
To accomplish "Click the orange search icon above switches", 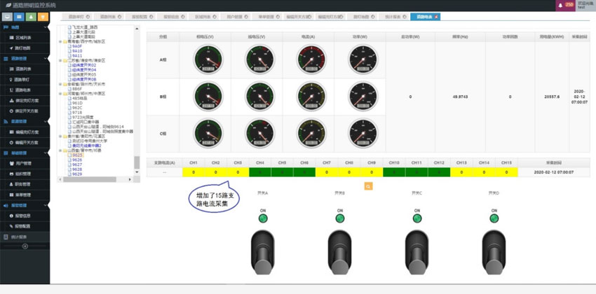I will [368, 186].
